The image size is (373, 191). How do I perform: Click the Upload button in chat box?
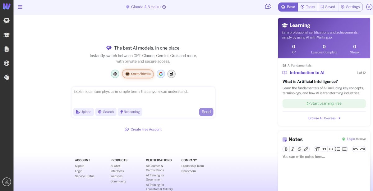click(x=84, y=112)
